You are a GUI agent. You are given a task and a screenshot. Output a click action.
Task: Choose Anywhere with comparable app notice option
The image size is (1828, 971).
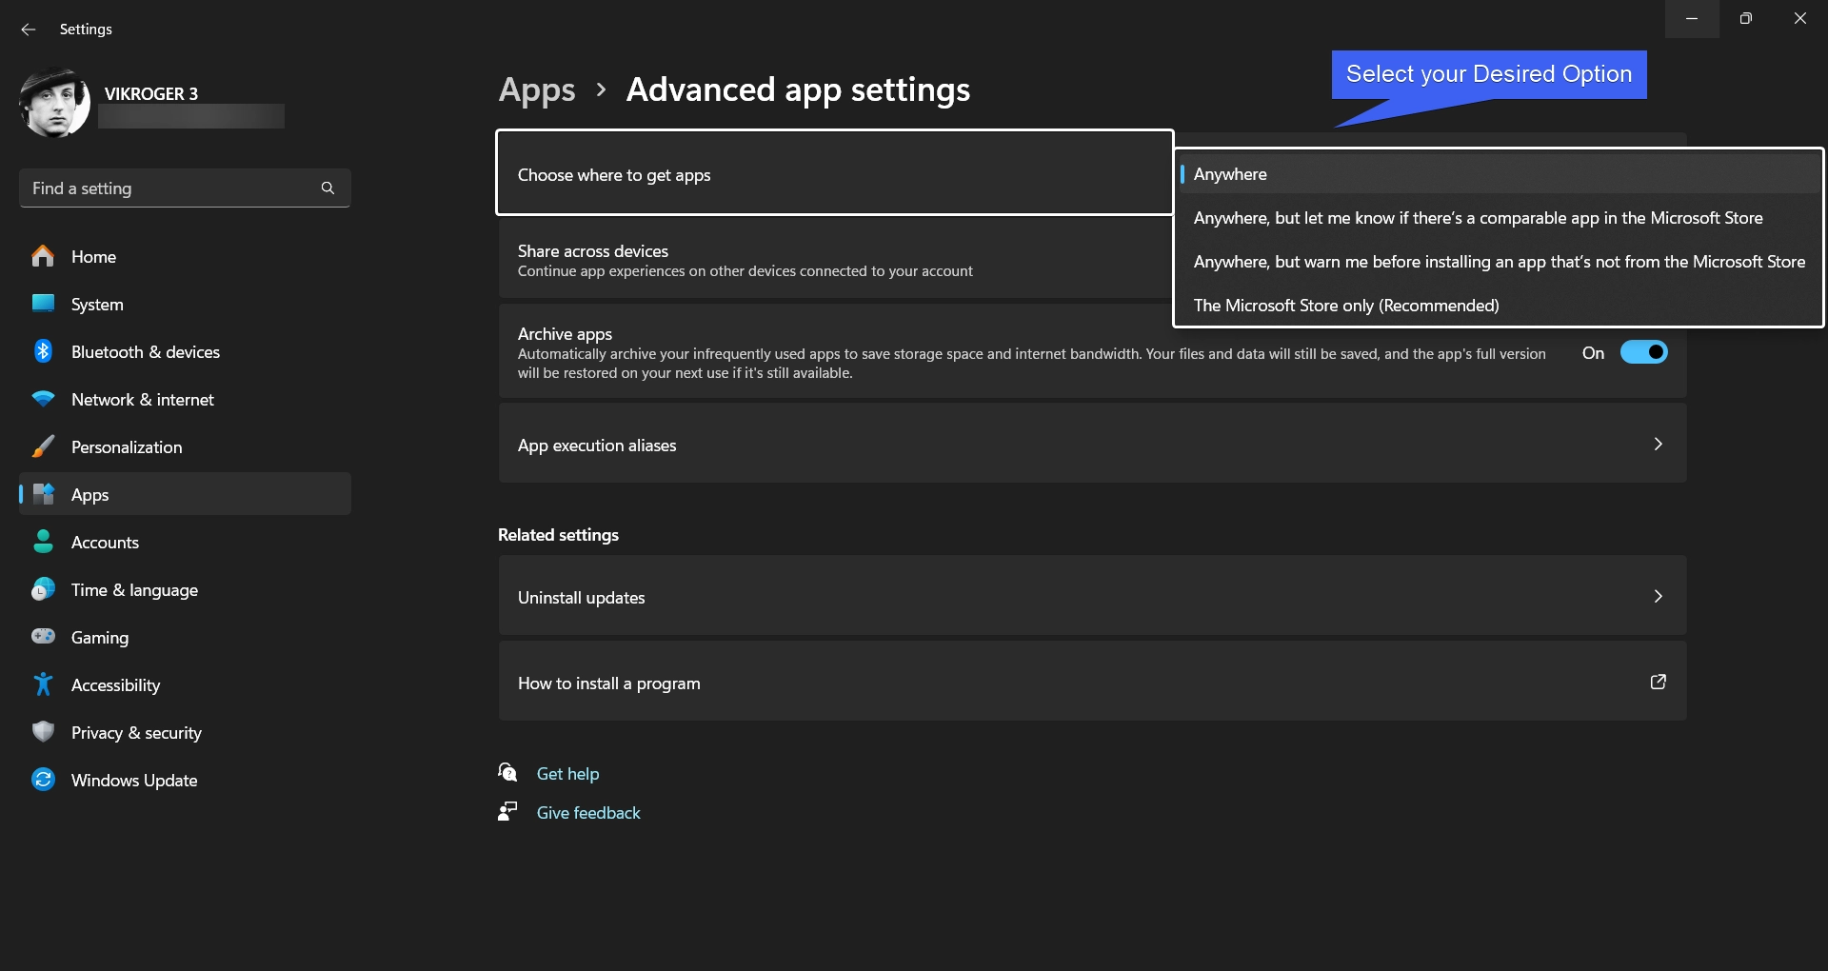point(1499,218)
